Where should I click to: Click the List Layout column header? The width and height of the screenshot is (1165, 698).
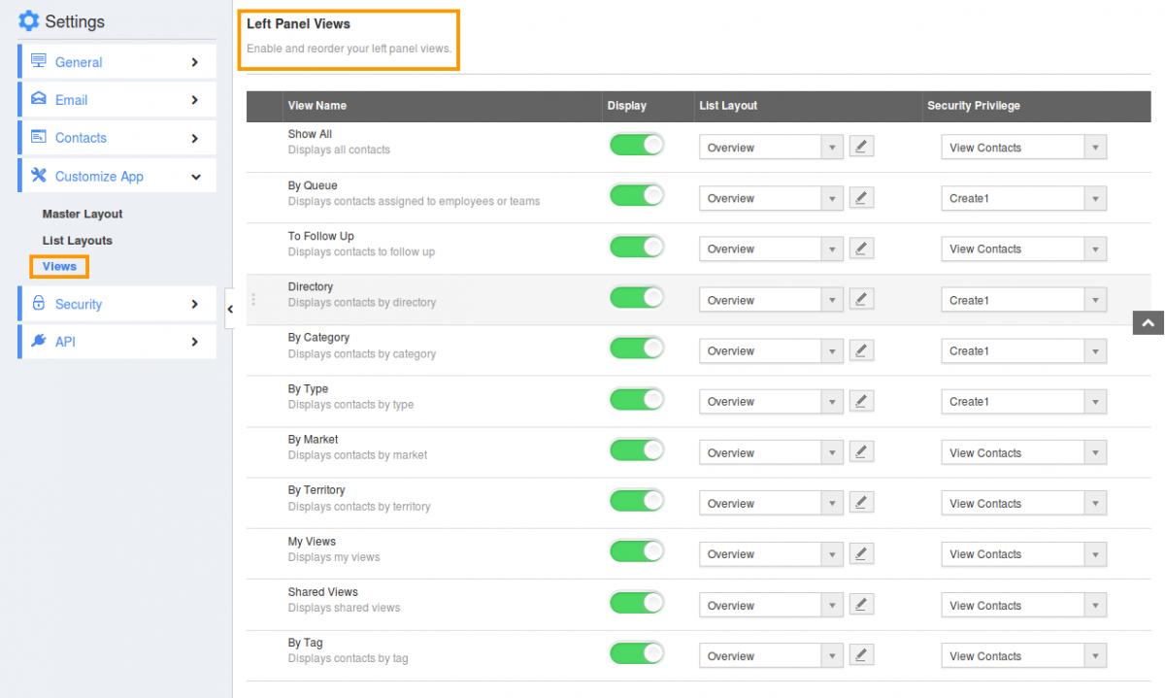(x=728, y=105)
